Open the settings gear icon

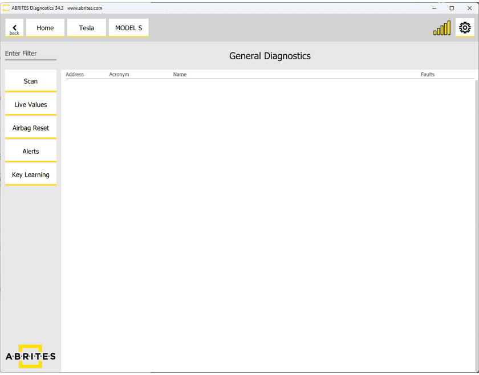(x=465, y=27)
